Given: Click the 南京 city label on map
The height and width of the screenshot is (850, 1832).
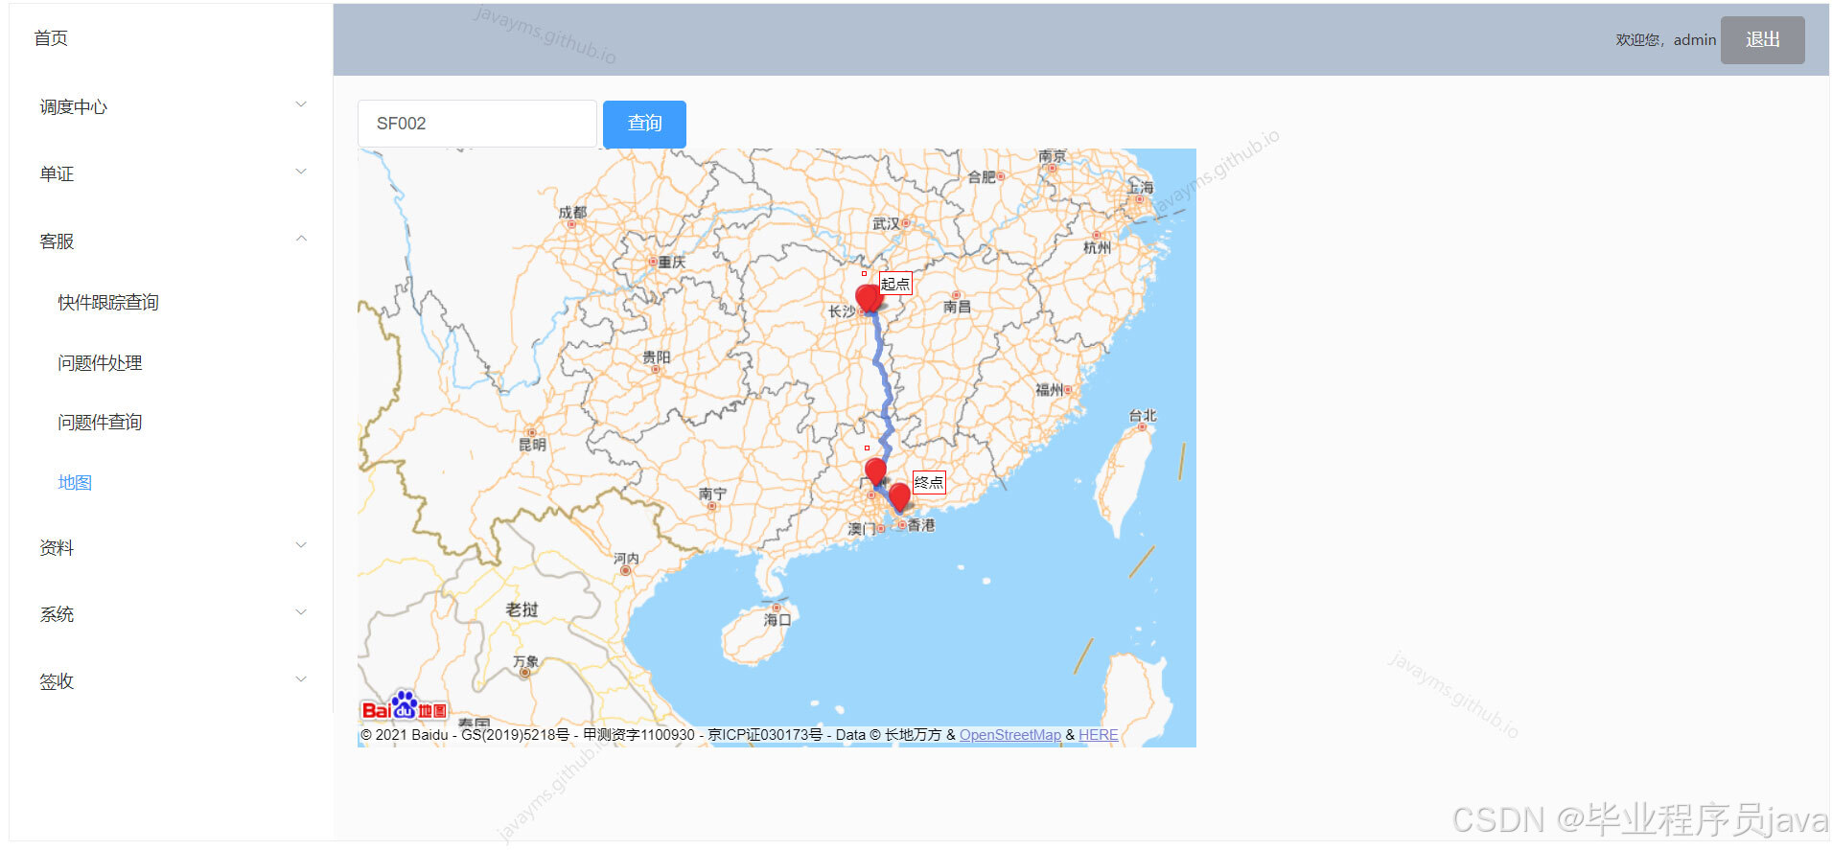Looking at the screenshot, I should click(1052, 155).
